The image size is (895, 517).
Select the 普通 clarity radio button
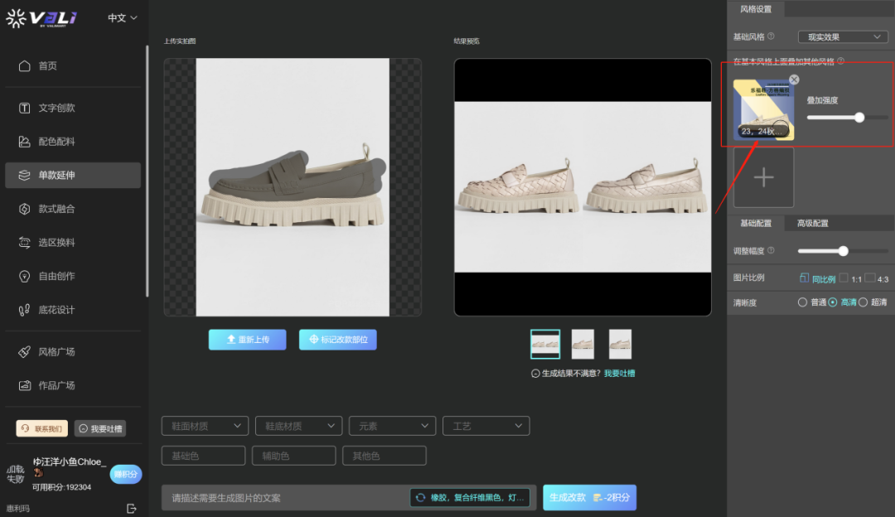[802, 302]
